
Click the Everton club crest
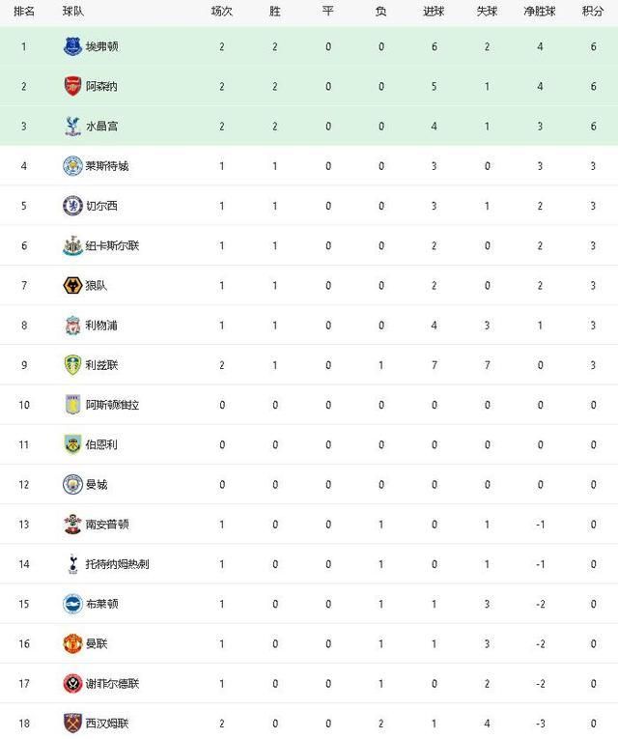point(72,46)
